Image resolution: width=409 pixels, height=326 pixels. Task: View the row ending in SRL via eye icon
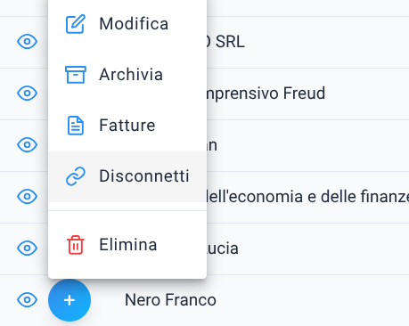coord(27,42)
